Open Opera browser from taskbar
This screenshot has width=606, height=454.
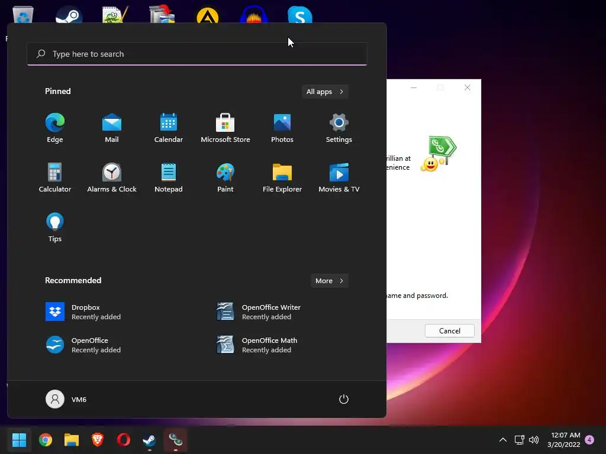(x=124, y=440)
